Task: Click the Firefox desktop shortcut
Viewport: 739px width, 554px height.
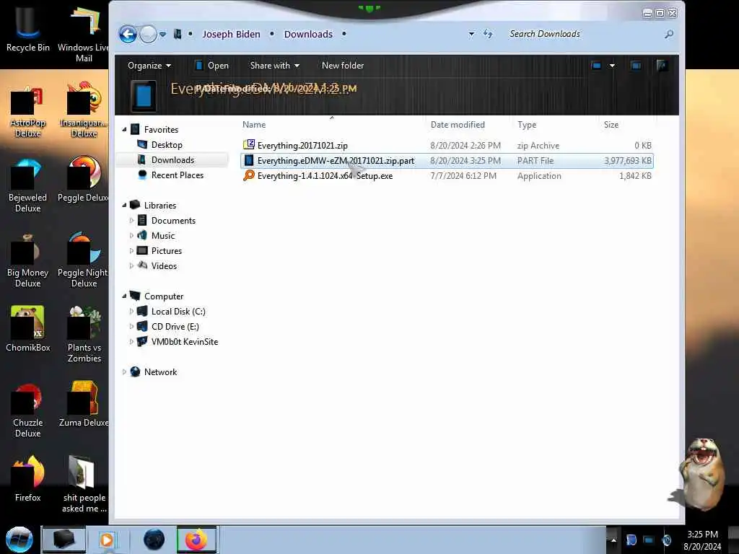Action: [28, 479]
